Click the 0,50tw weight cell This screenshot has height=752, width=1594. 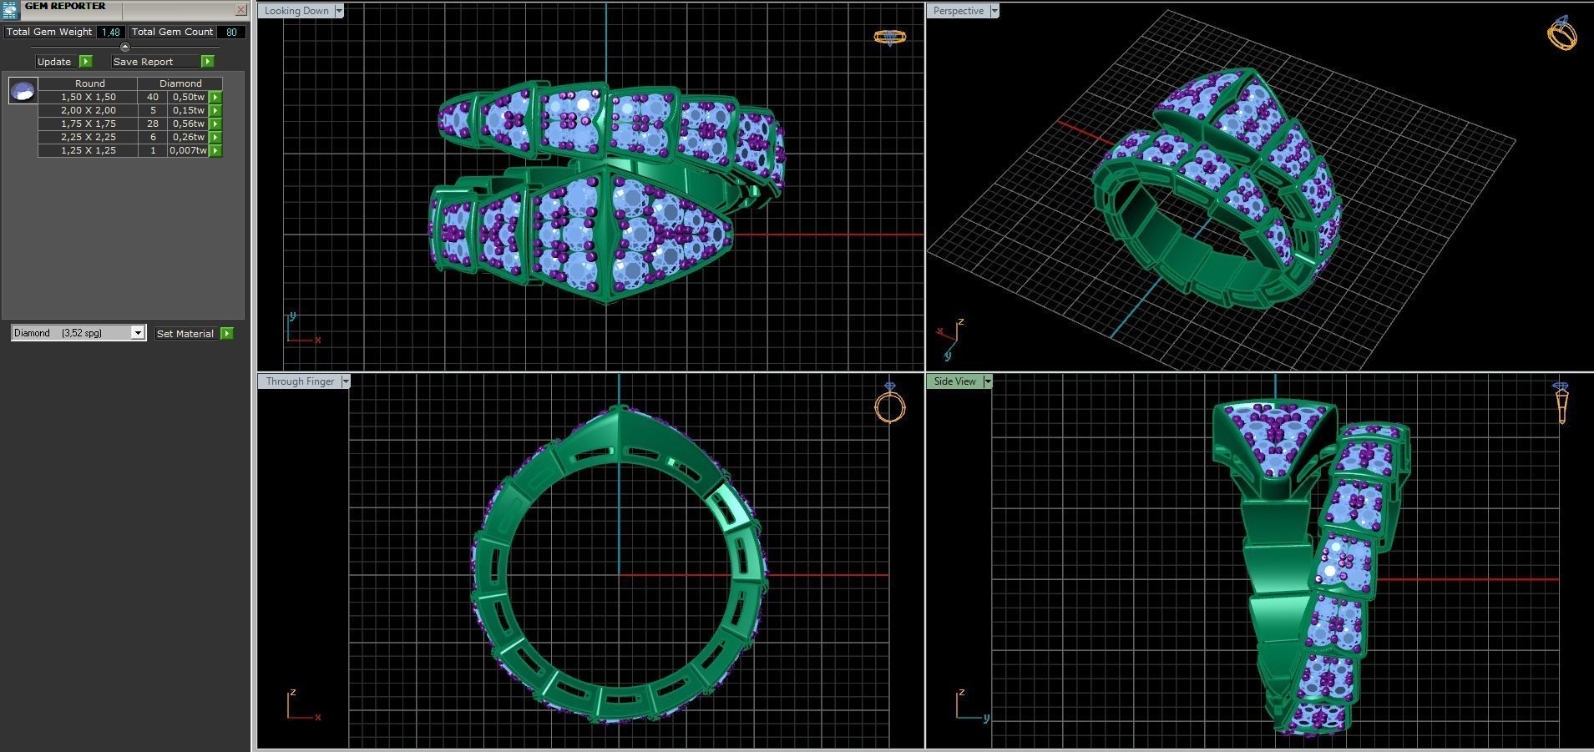pos(188,98)
